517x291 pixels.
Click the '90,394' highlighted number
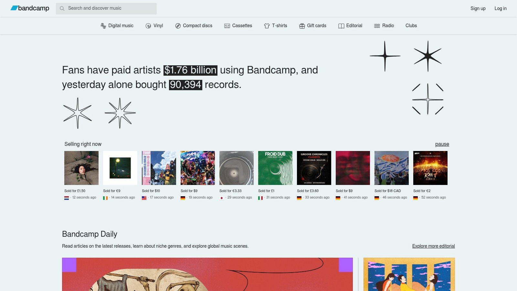[x=185, y=85]
